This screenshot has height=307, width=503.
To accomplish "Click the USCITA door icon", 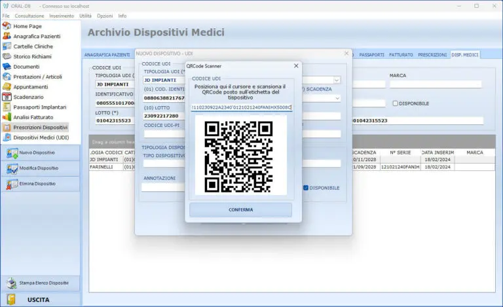I will tap(11, 300).
